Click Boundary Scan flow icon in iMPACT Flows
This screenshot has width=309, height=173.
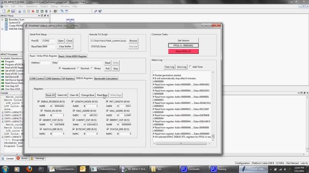point(6,20)
